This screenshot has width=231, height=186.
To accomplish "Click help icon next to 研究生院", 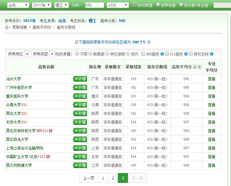I will 212,54.
